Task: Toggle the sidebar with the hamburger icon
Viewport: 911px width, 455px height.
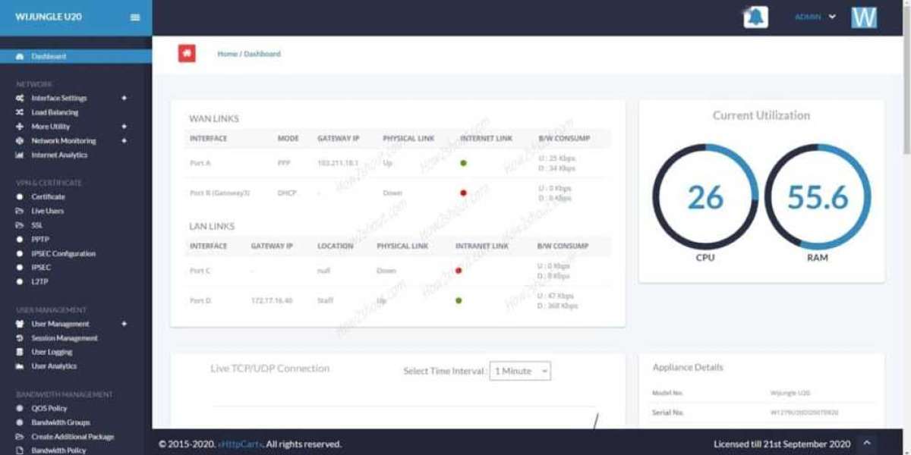Action: [134, 16]
